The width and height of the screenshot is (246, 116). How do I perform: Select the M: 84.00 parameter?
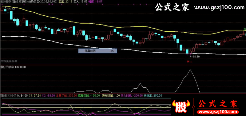click(x=22, y=95)
